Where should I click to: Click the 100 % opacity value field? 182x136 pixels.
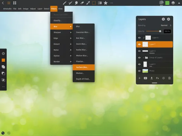pyautogui.click(x=167, y=31)
